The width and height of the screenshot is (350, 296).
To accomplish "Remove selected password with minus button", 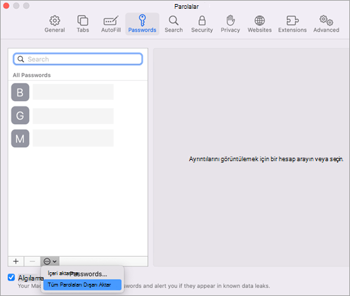I will pos(32,262).
